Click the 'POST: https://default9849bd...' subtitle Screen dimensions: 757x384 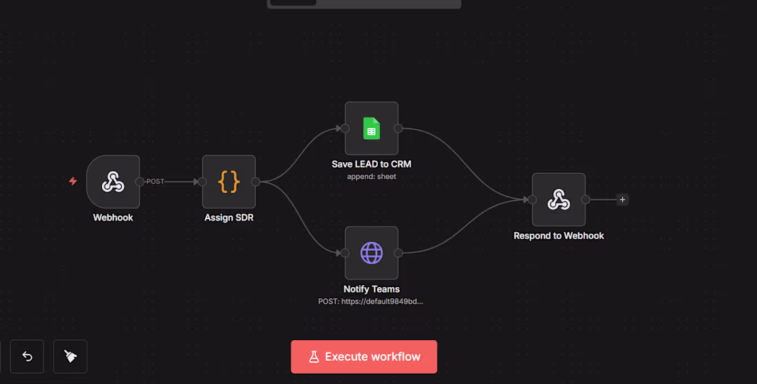370,302
